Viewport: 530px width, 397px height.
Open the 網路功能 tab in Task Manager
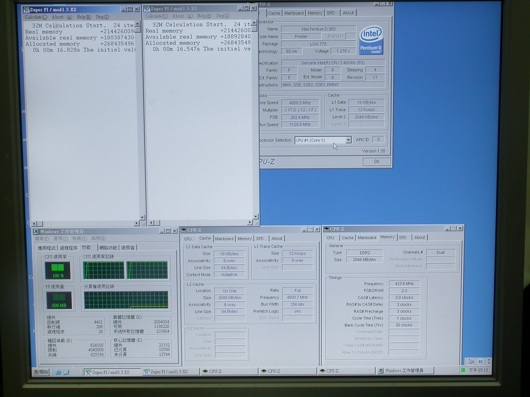(x=108, y=248)
